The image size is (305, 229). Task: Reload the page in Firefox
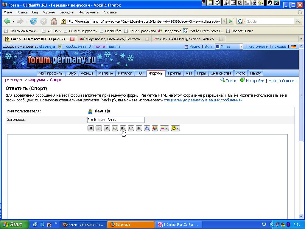click(34, 21)
